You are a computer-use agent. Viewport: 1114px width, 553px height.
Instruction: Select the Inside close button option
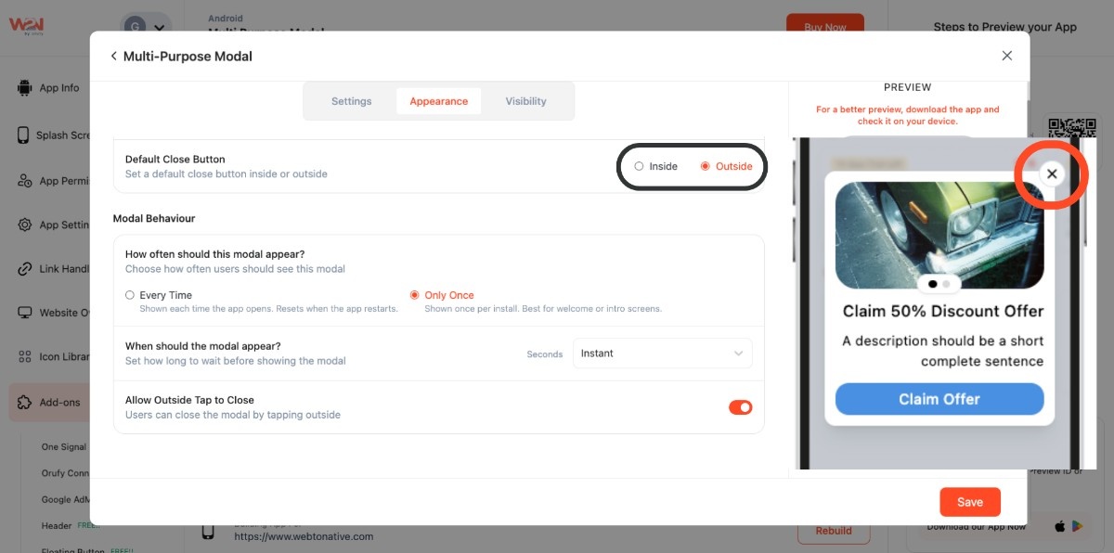(639, 167)
